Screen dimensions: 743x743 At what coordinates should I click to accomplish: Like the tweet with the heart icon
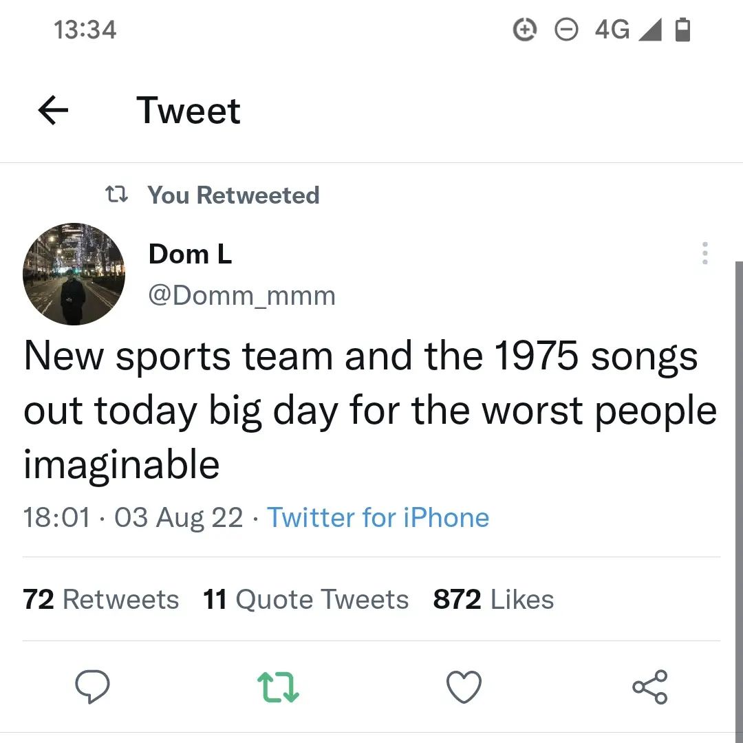[464, 687]
